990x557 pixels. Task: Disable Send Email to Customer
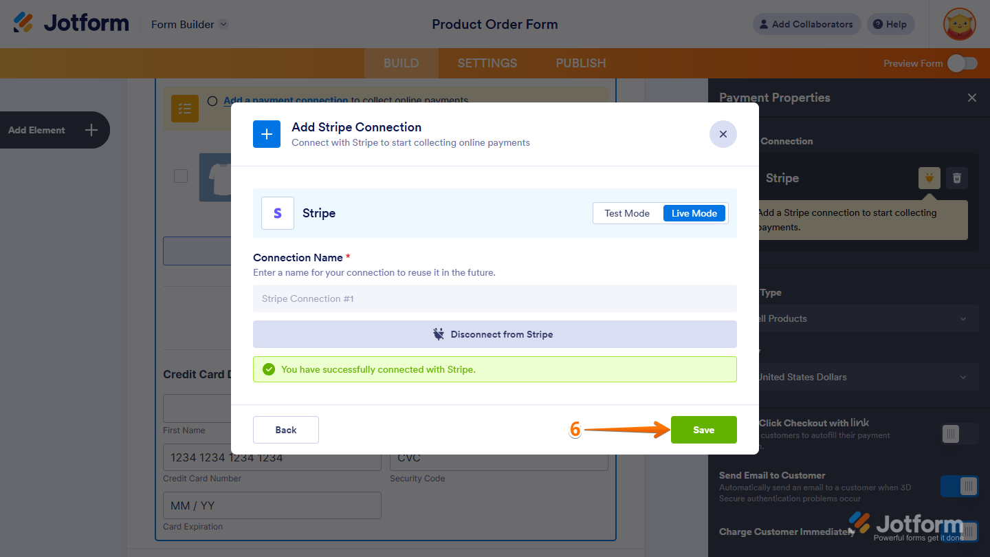click(x=959, y=486)
